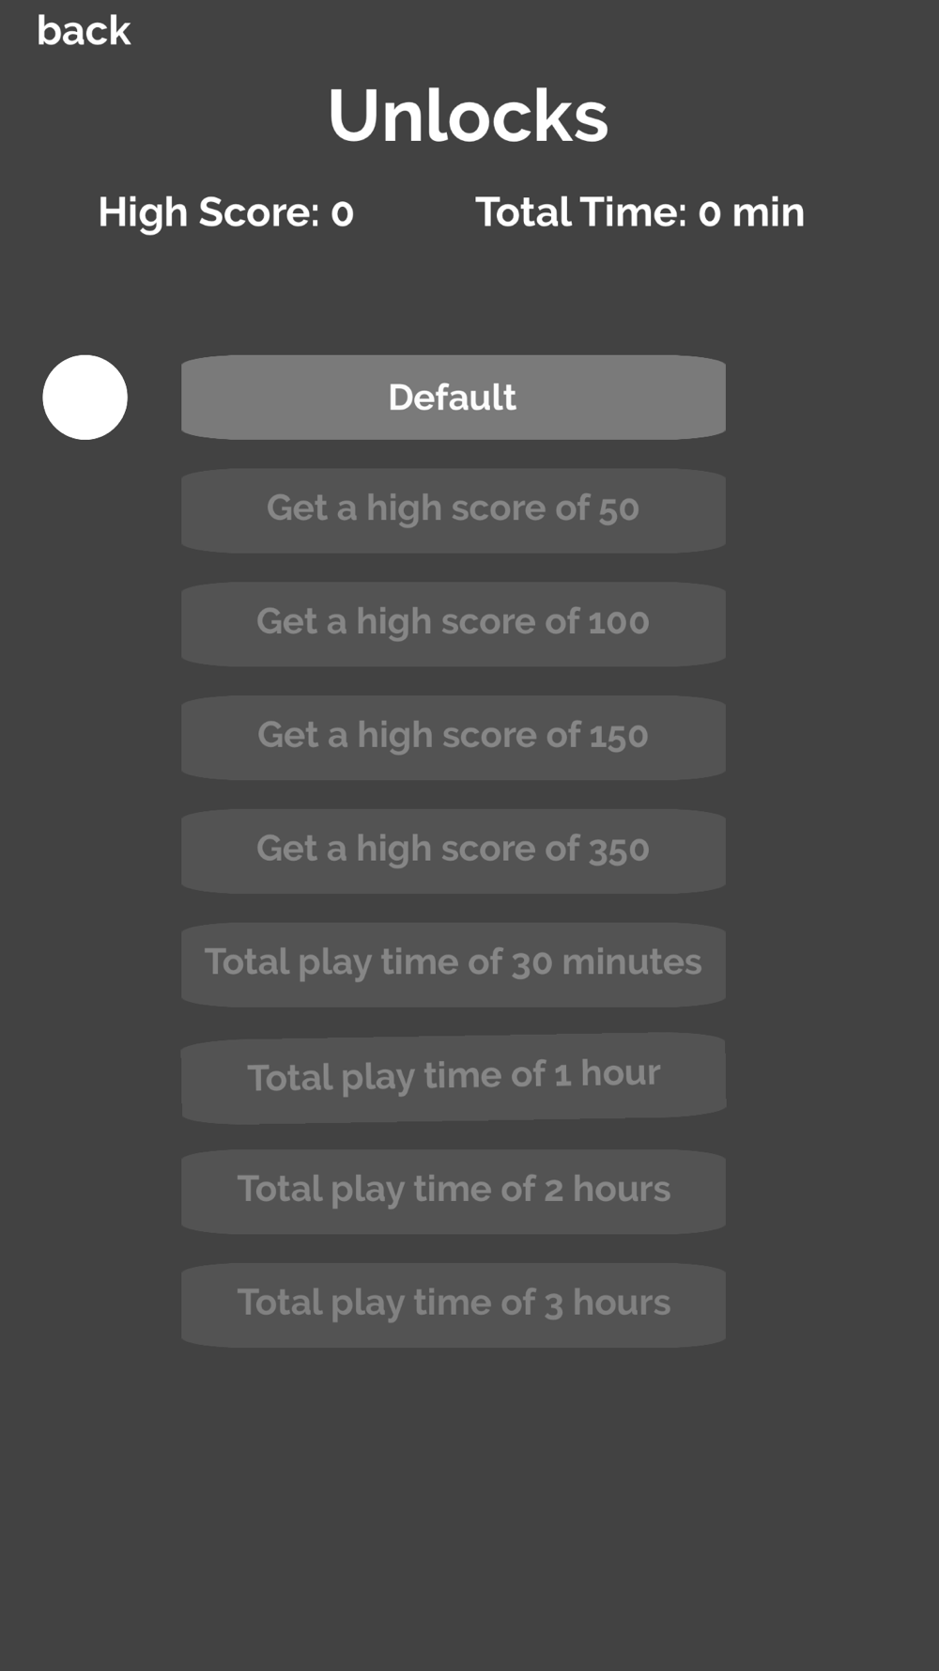Select the white circle skin preview

click(x=85, y=398)
